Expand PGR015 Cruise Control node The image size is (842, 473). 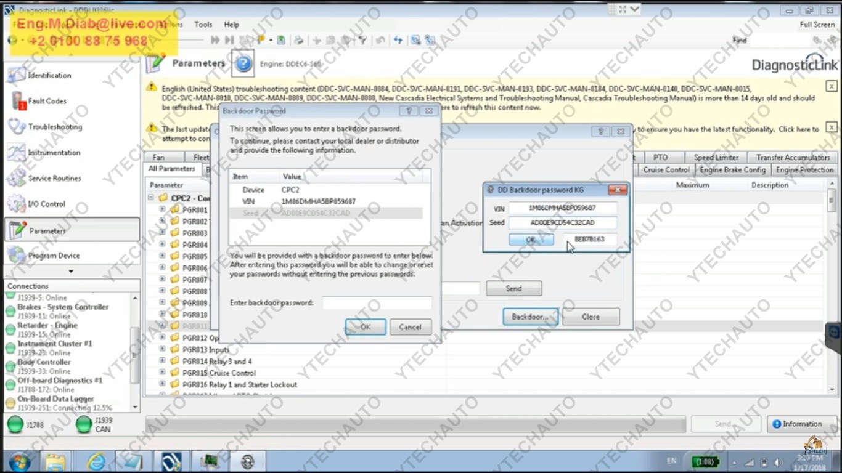[163, 373]
